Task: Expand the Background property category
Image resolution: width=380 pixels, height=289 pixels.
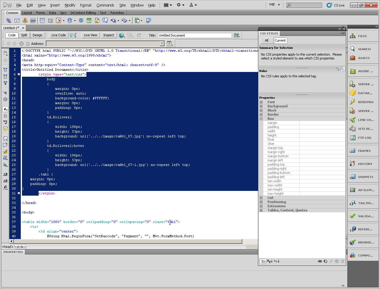Action: (x=261, y=106)
